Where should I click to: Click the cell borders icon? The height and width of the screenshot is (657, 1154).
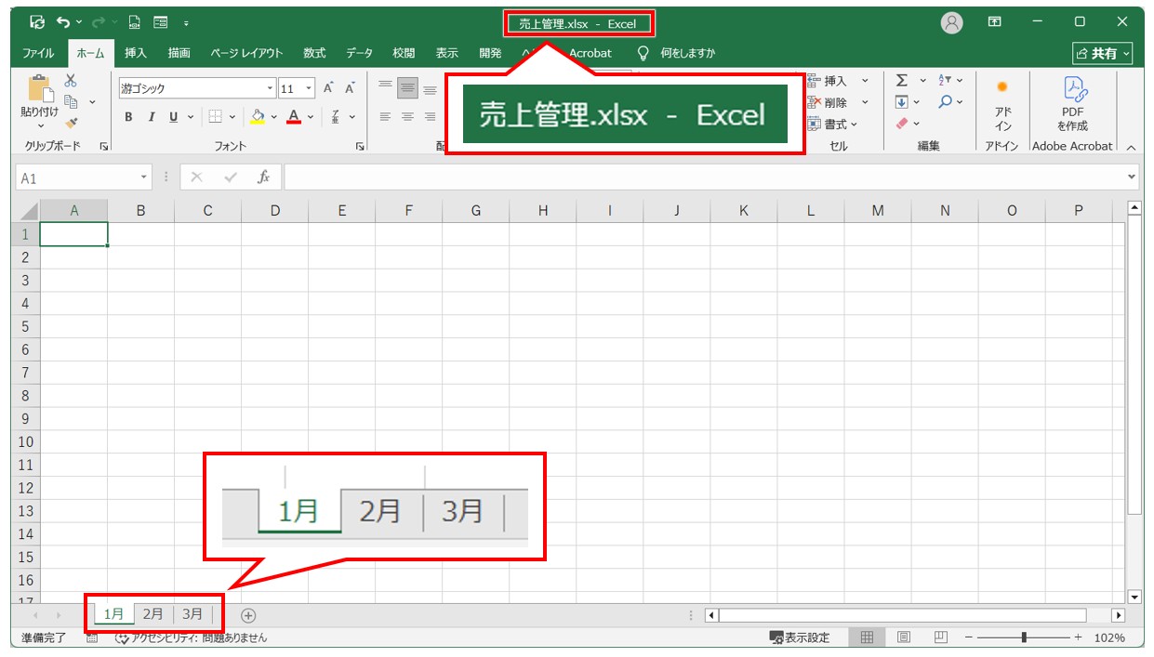coord(215,117)
